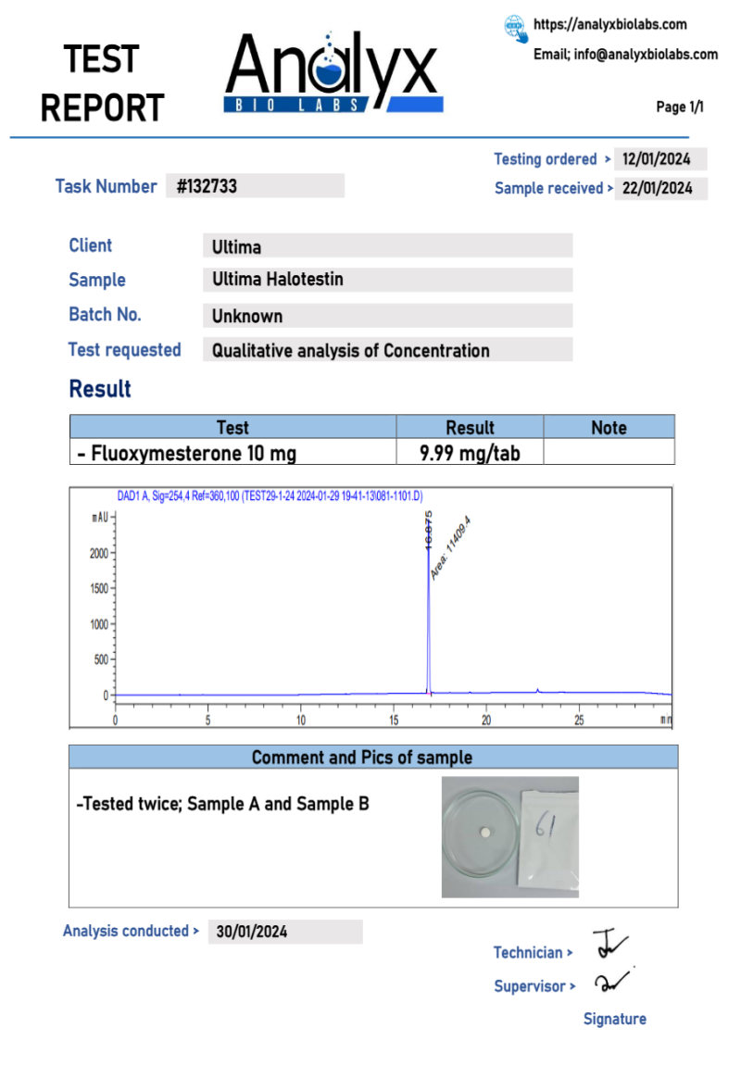Select the Task Number field #132733

[x=255, y=186]
